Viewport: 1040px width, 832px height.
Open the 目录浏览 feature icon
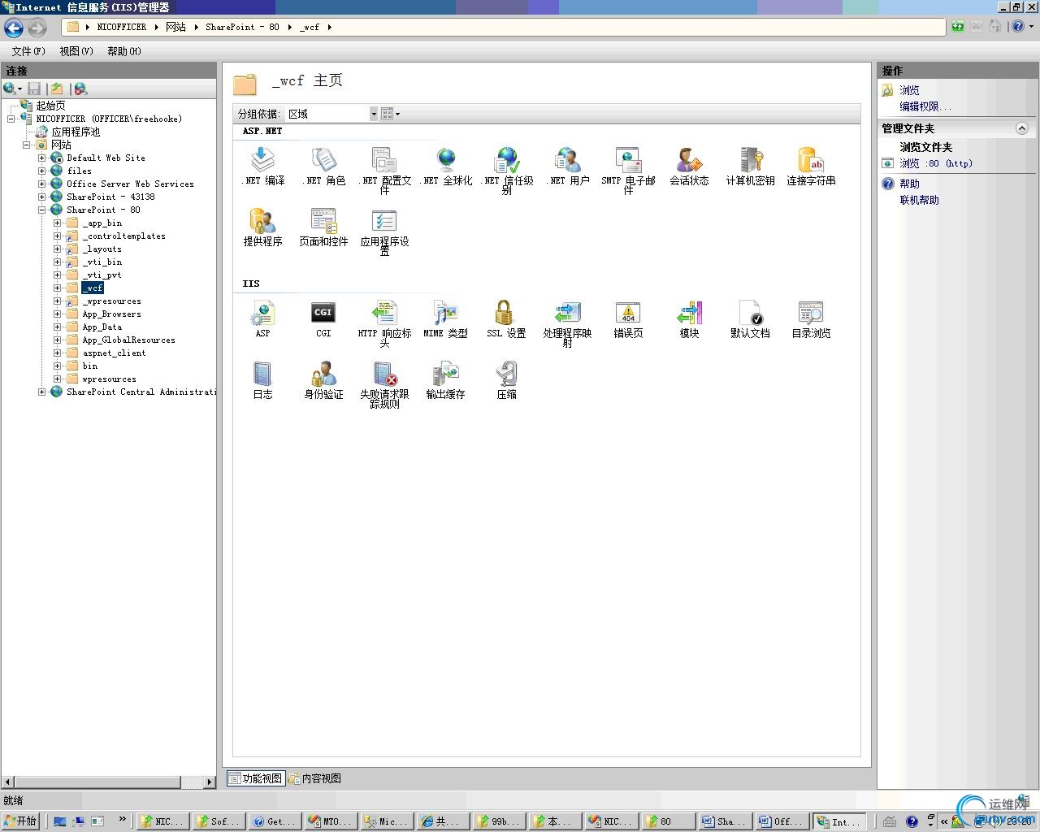tap(811, 318)
